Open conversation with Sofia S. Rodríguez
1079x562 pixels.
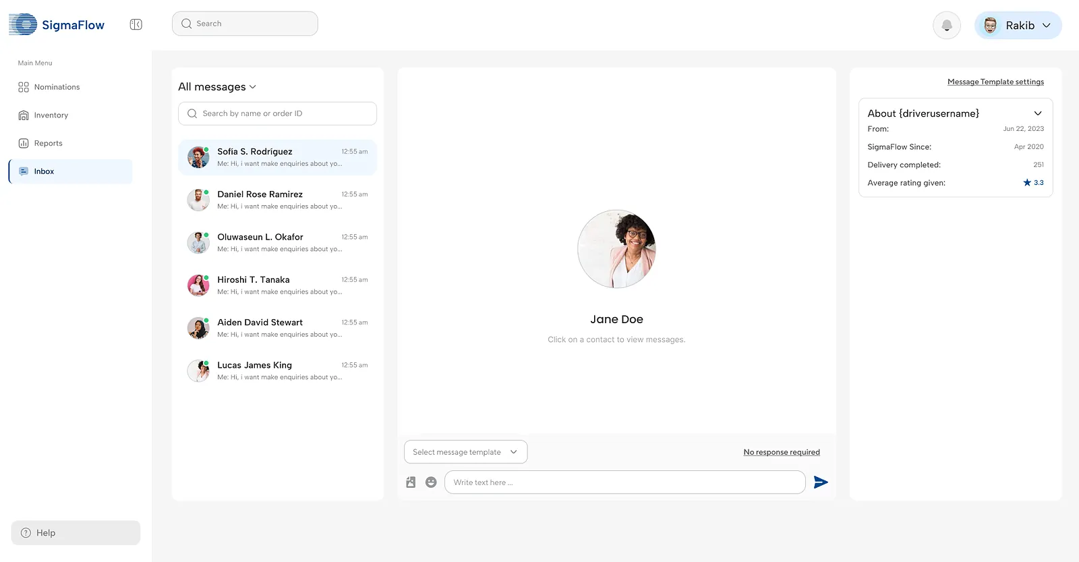[x=277, y=157]
